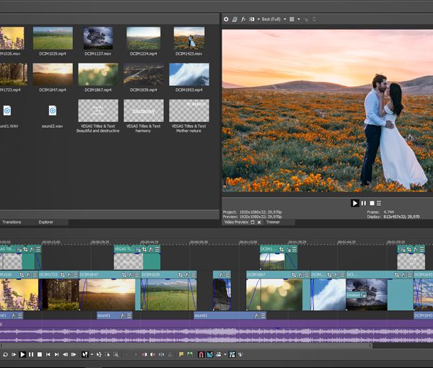
Task: Open Event FX on the DCIM1847 clip
Action: click(131, 275)
